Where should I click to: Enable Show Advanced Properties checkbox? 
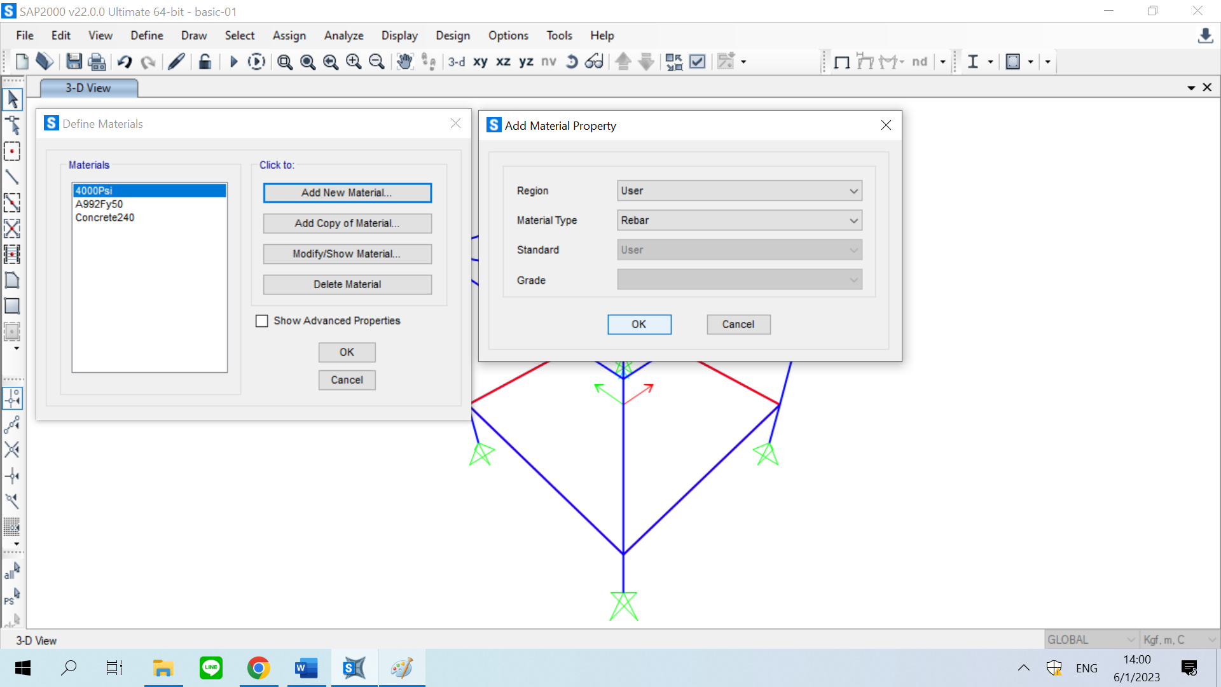[x=262, y=321]
